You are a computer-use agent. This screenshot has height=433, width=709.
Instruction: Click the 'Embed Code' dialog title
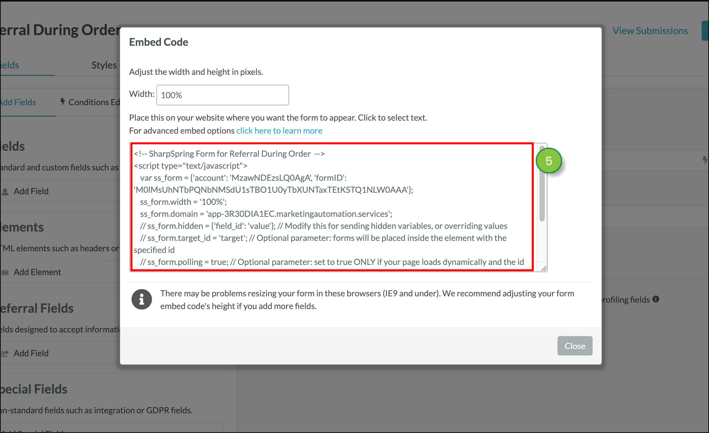pyautogui.click(x=159, y=42)
